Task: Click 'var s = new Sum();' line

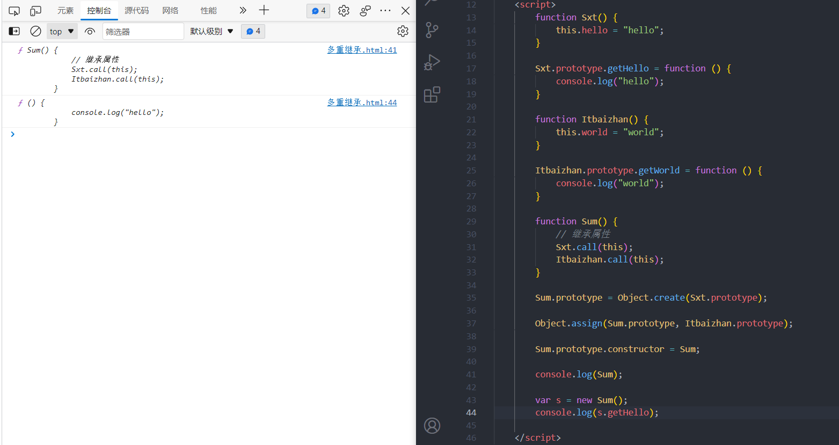Action: click(x=581, y=400)
